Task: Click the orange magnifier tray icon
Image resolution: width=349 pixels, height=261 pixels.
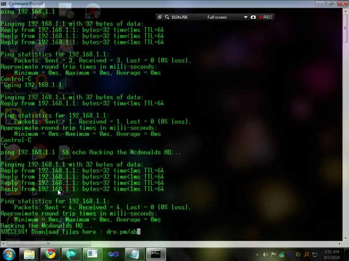Action: [306, 255]
